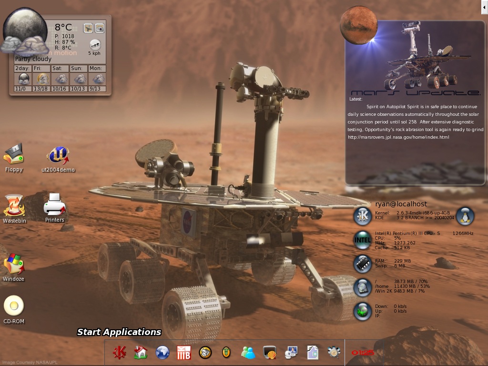
Task: Select the 2day forecast icon
Action: 23,79
